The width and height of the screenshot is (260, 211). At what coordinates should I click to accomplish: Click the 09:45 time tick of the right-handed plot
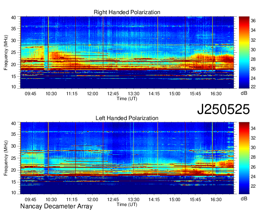31,94
